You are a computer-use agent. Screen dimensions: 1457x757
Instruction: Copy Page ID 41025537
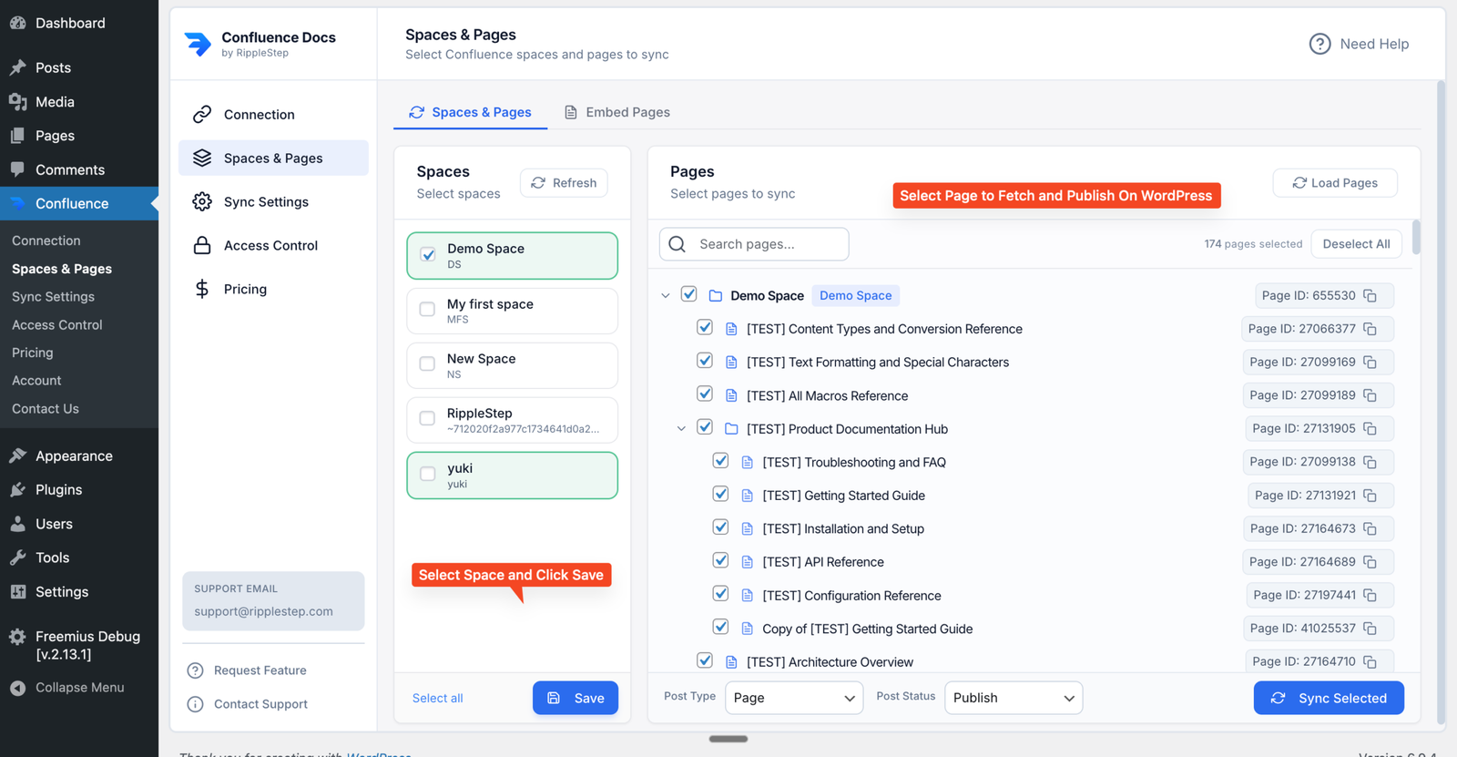1370,629
